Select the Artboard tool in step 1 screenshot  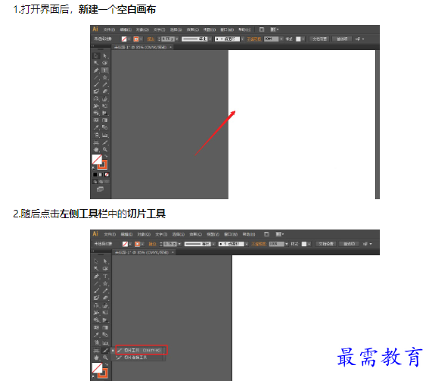(x=96, y=142)
